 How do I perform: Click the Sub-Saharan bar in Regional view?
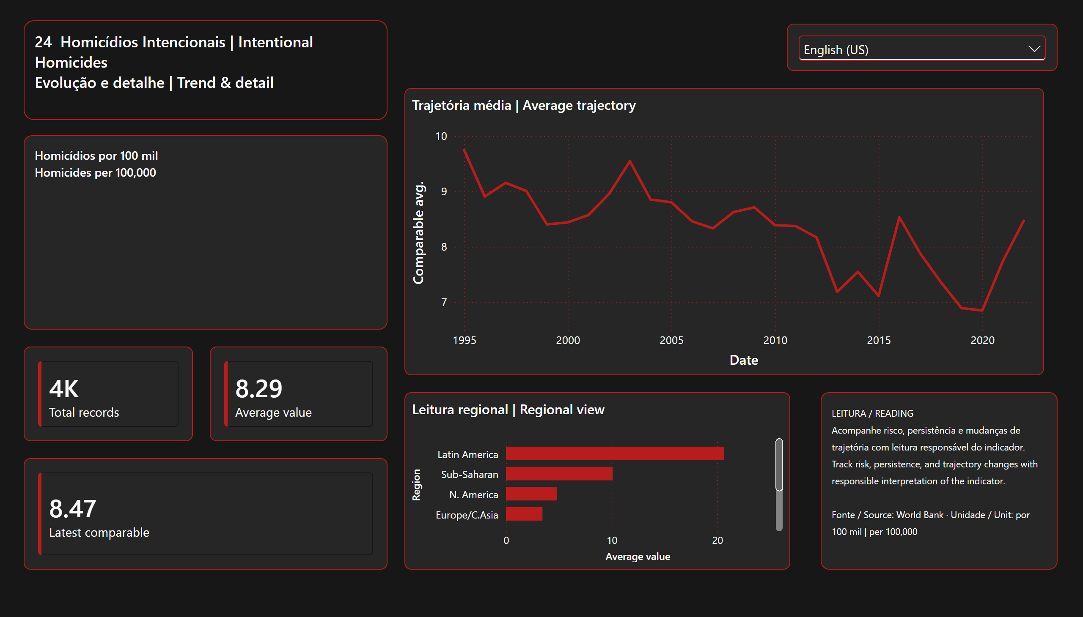(x=559, y=474)
